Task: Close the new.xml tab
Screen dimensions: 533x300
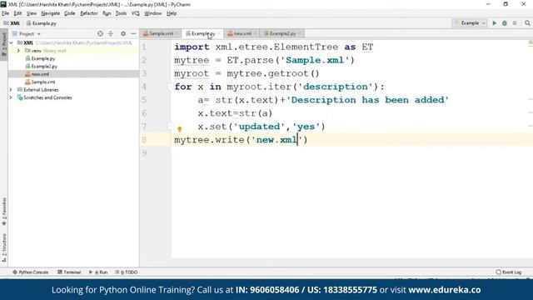Action: coord(256,33)
